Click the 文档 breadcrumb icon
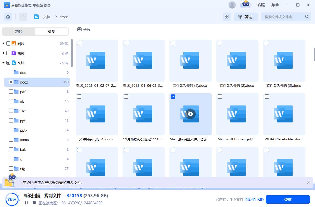This screenshot has width=315, height=207. point(36,17)
